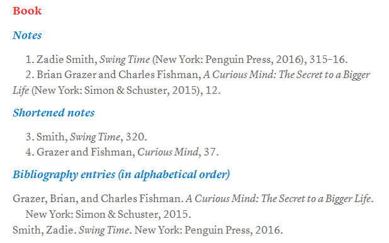
Task: Click the blue Notes heading
Action: pos(27,35)
